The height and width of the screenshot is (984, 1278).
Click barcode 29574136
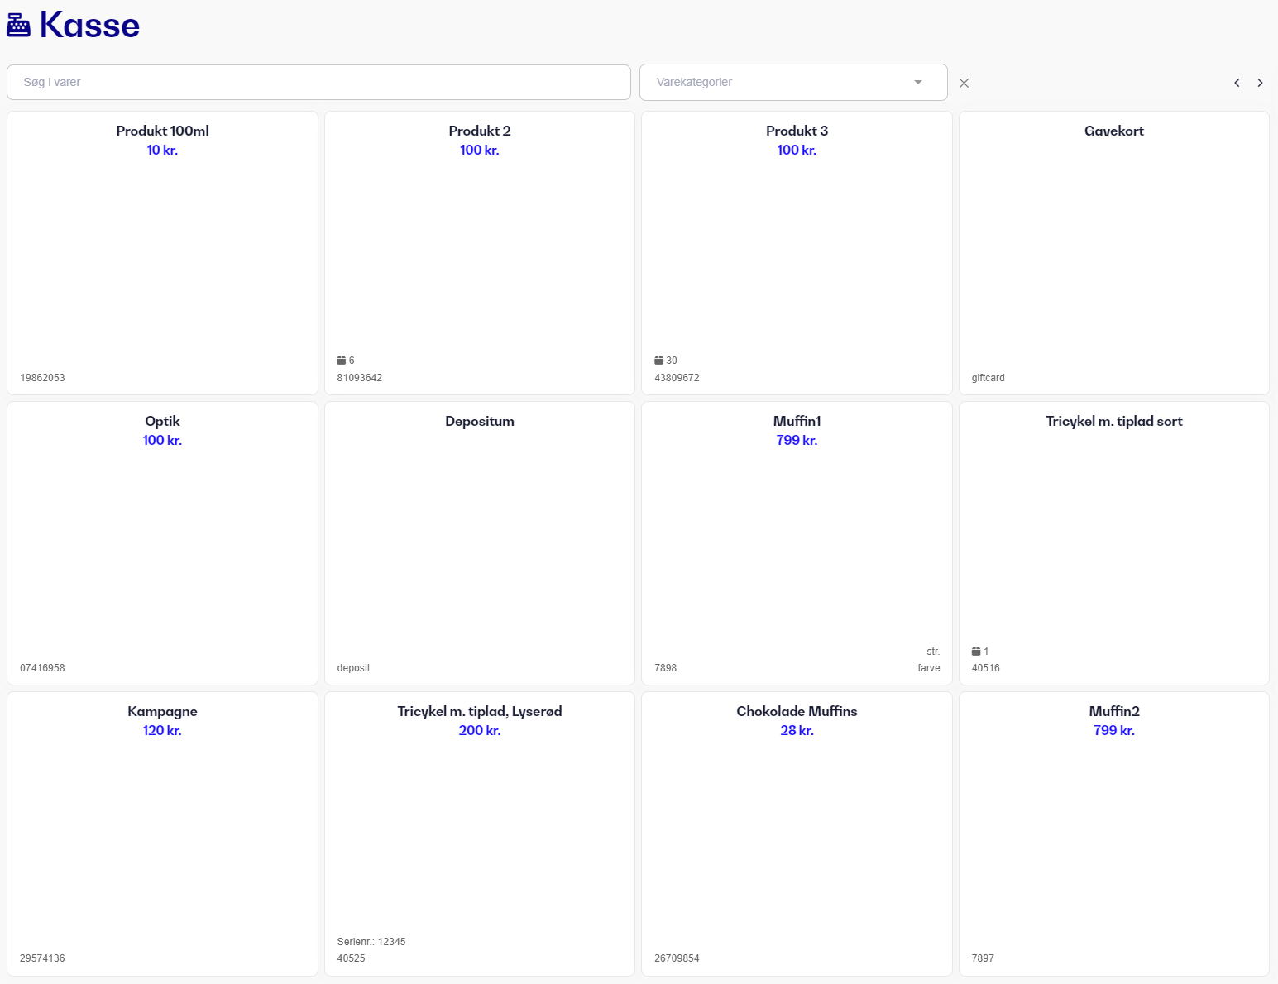(x=42, y=958)
